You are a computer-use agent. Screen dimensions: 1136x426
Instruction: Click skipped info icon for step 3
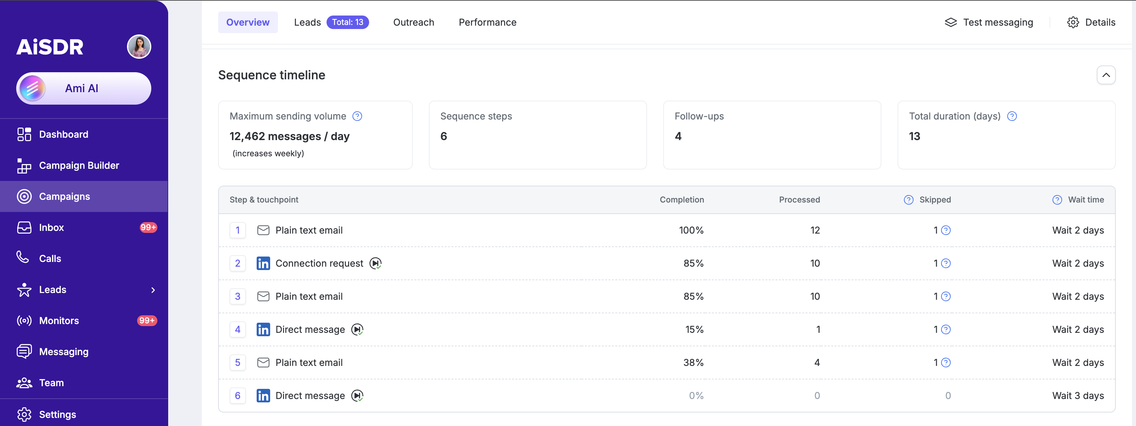point(946,296)
